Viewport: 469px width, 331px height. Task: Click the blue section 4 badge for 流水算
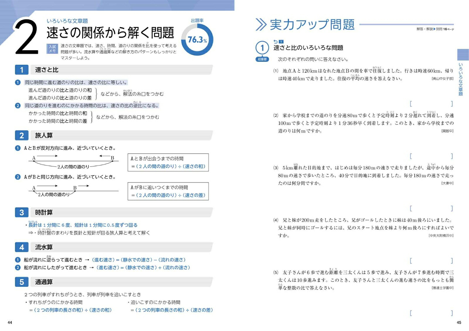(22, 247)
